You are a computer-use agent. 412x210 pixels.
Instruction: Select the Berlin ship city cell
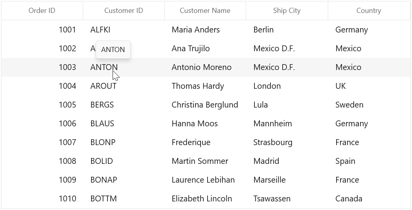click(x=287, y=30)
